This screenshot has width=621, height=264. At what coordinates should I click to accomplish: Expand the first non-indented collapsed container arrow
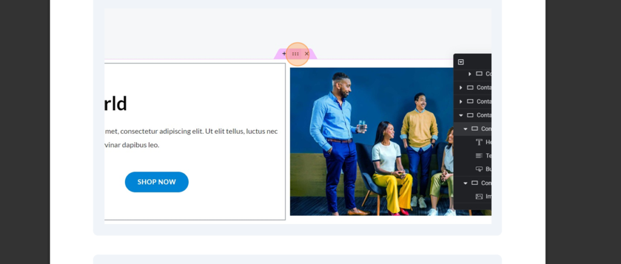tap(461, 88)
